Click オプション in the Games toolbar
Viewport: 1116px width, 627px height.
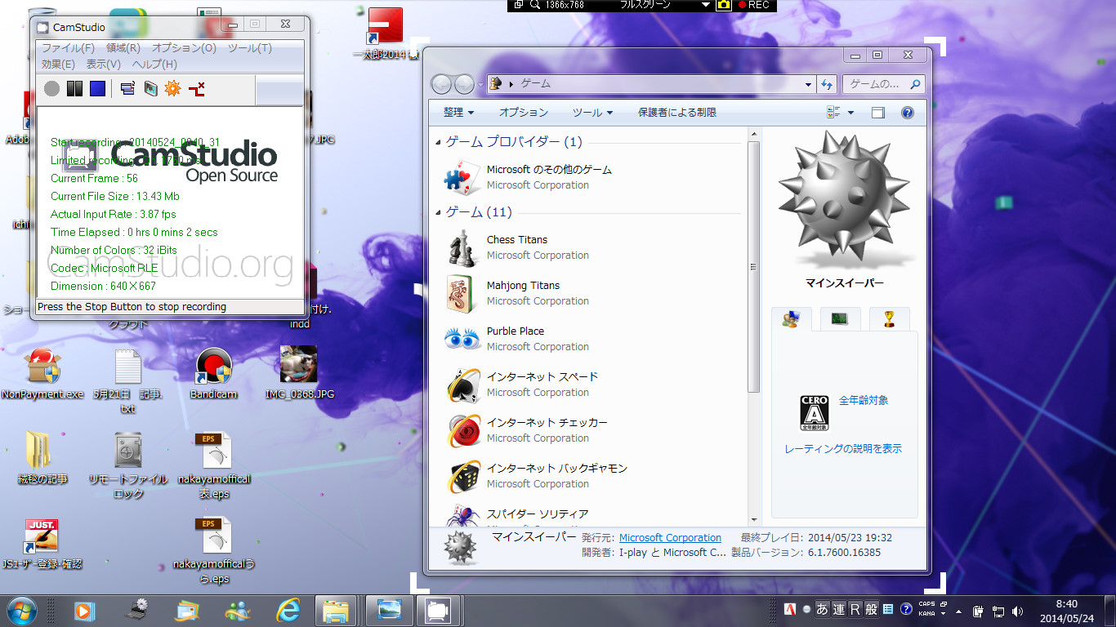524,113
